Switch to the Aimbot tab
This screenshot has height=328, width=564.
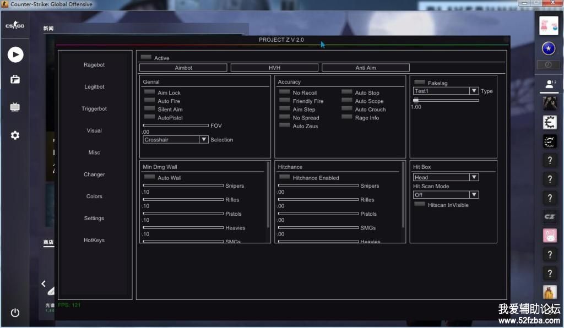(x=183, y=68)
